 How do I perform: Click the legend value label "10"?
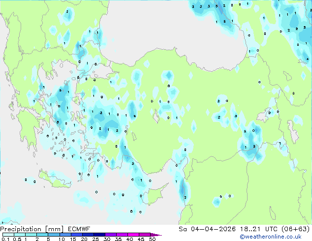tap(62, 239)
